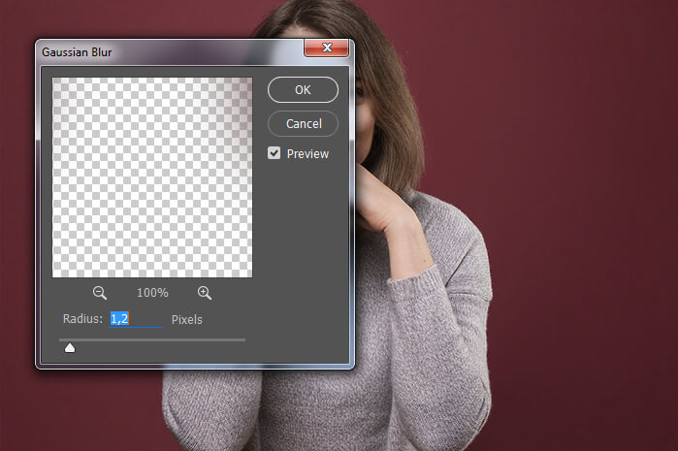
Task: Cancel the Gaussian Blur dialog
Action: (x=303, y=124)
